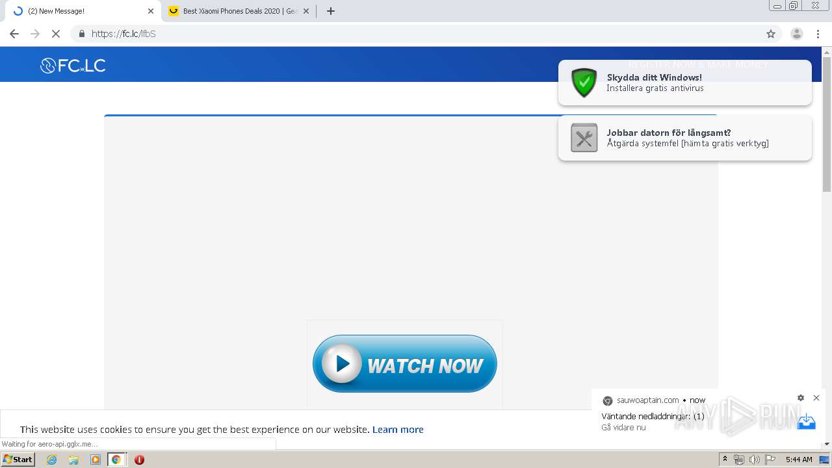Close the Best Xiaomi Phones Deals tab
Viewport: 832px width, 468px height.
coord(306,11)
